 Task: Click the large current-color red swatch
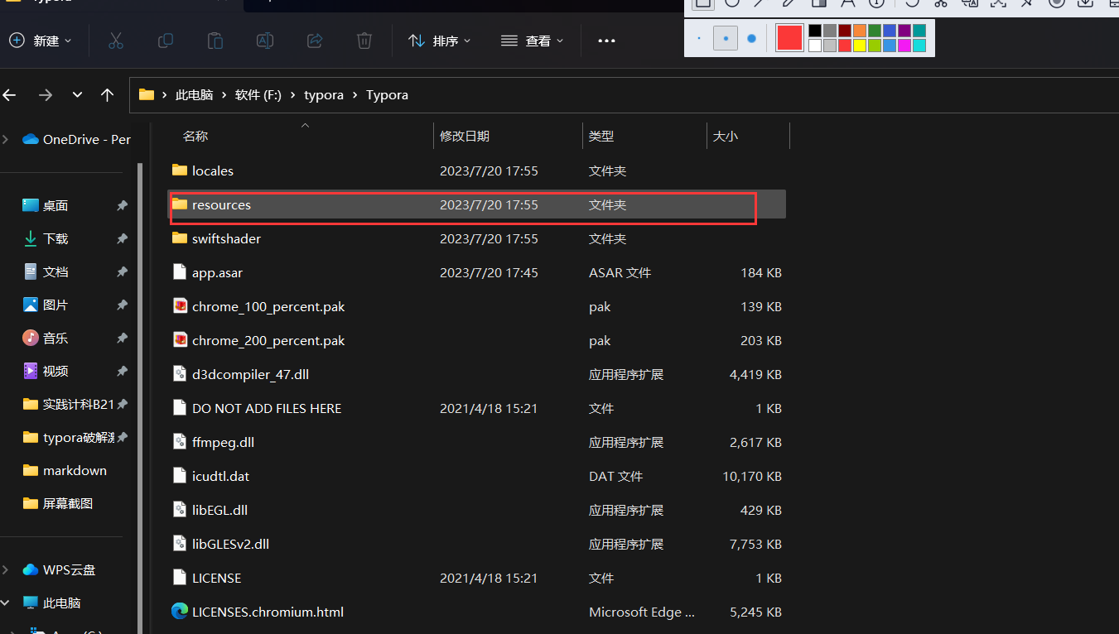[789, 38]
